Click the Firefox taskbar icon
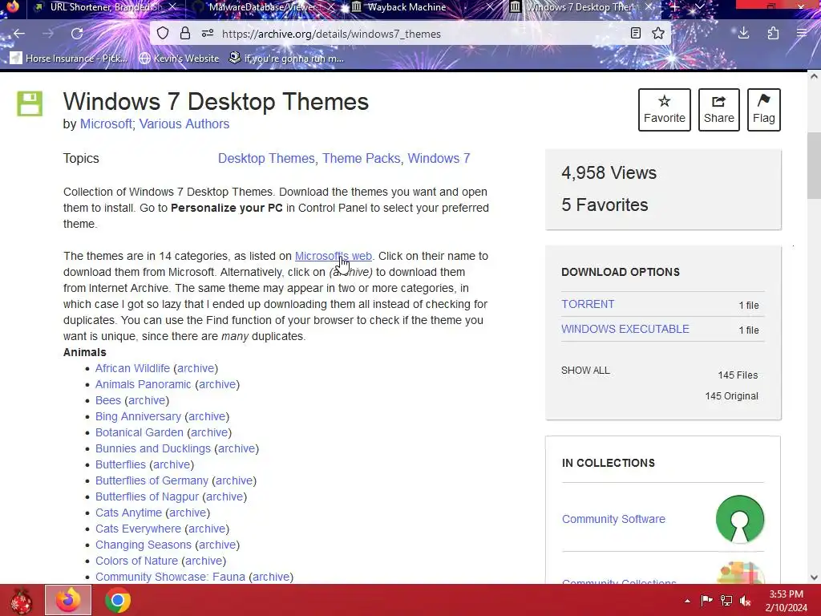This screenshot has height=616, width=821. pyautogui.click(x=68, y=600)
